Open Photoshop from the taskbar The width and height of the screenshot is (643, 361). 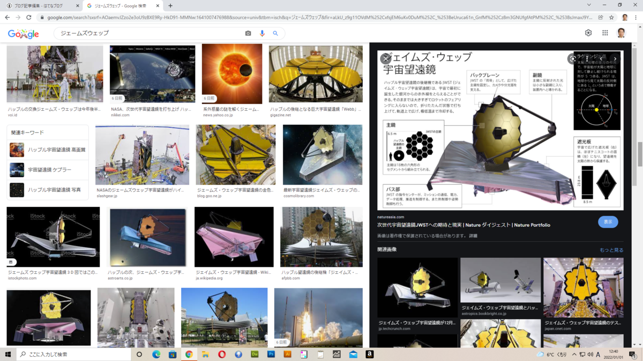pos(271,354)
